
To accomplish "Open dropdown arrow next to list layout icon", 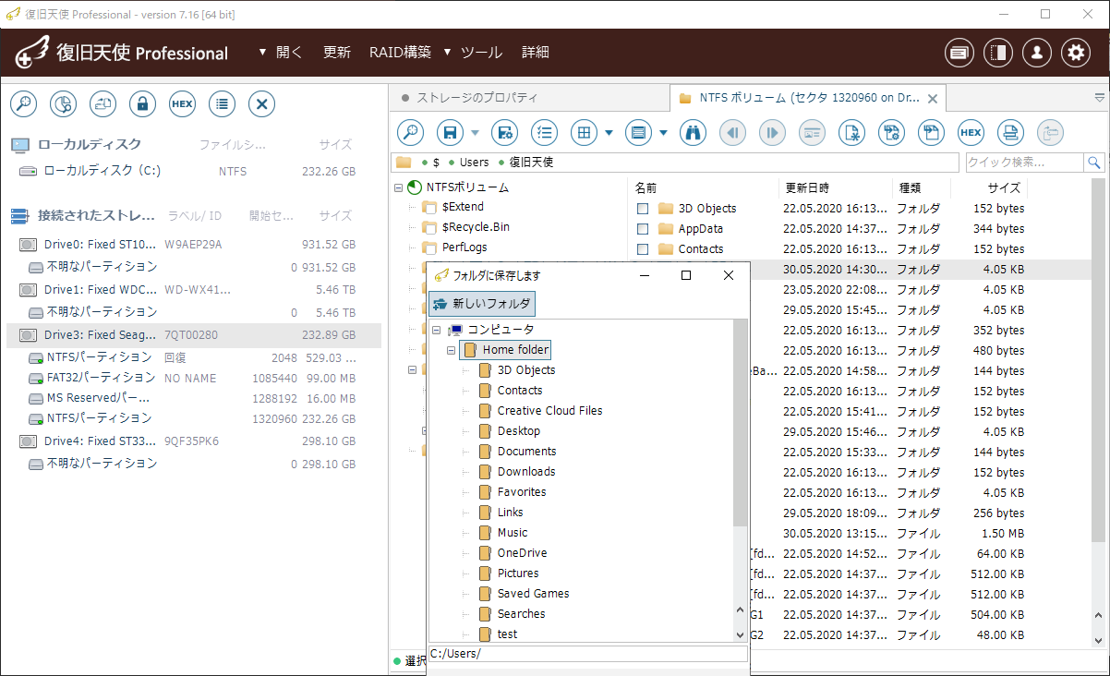I will 663,133.
